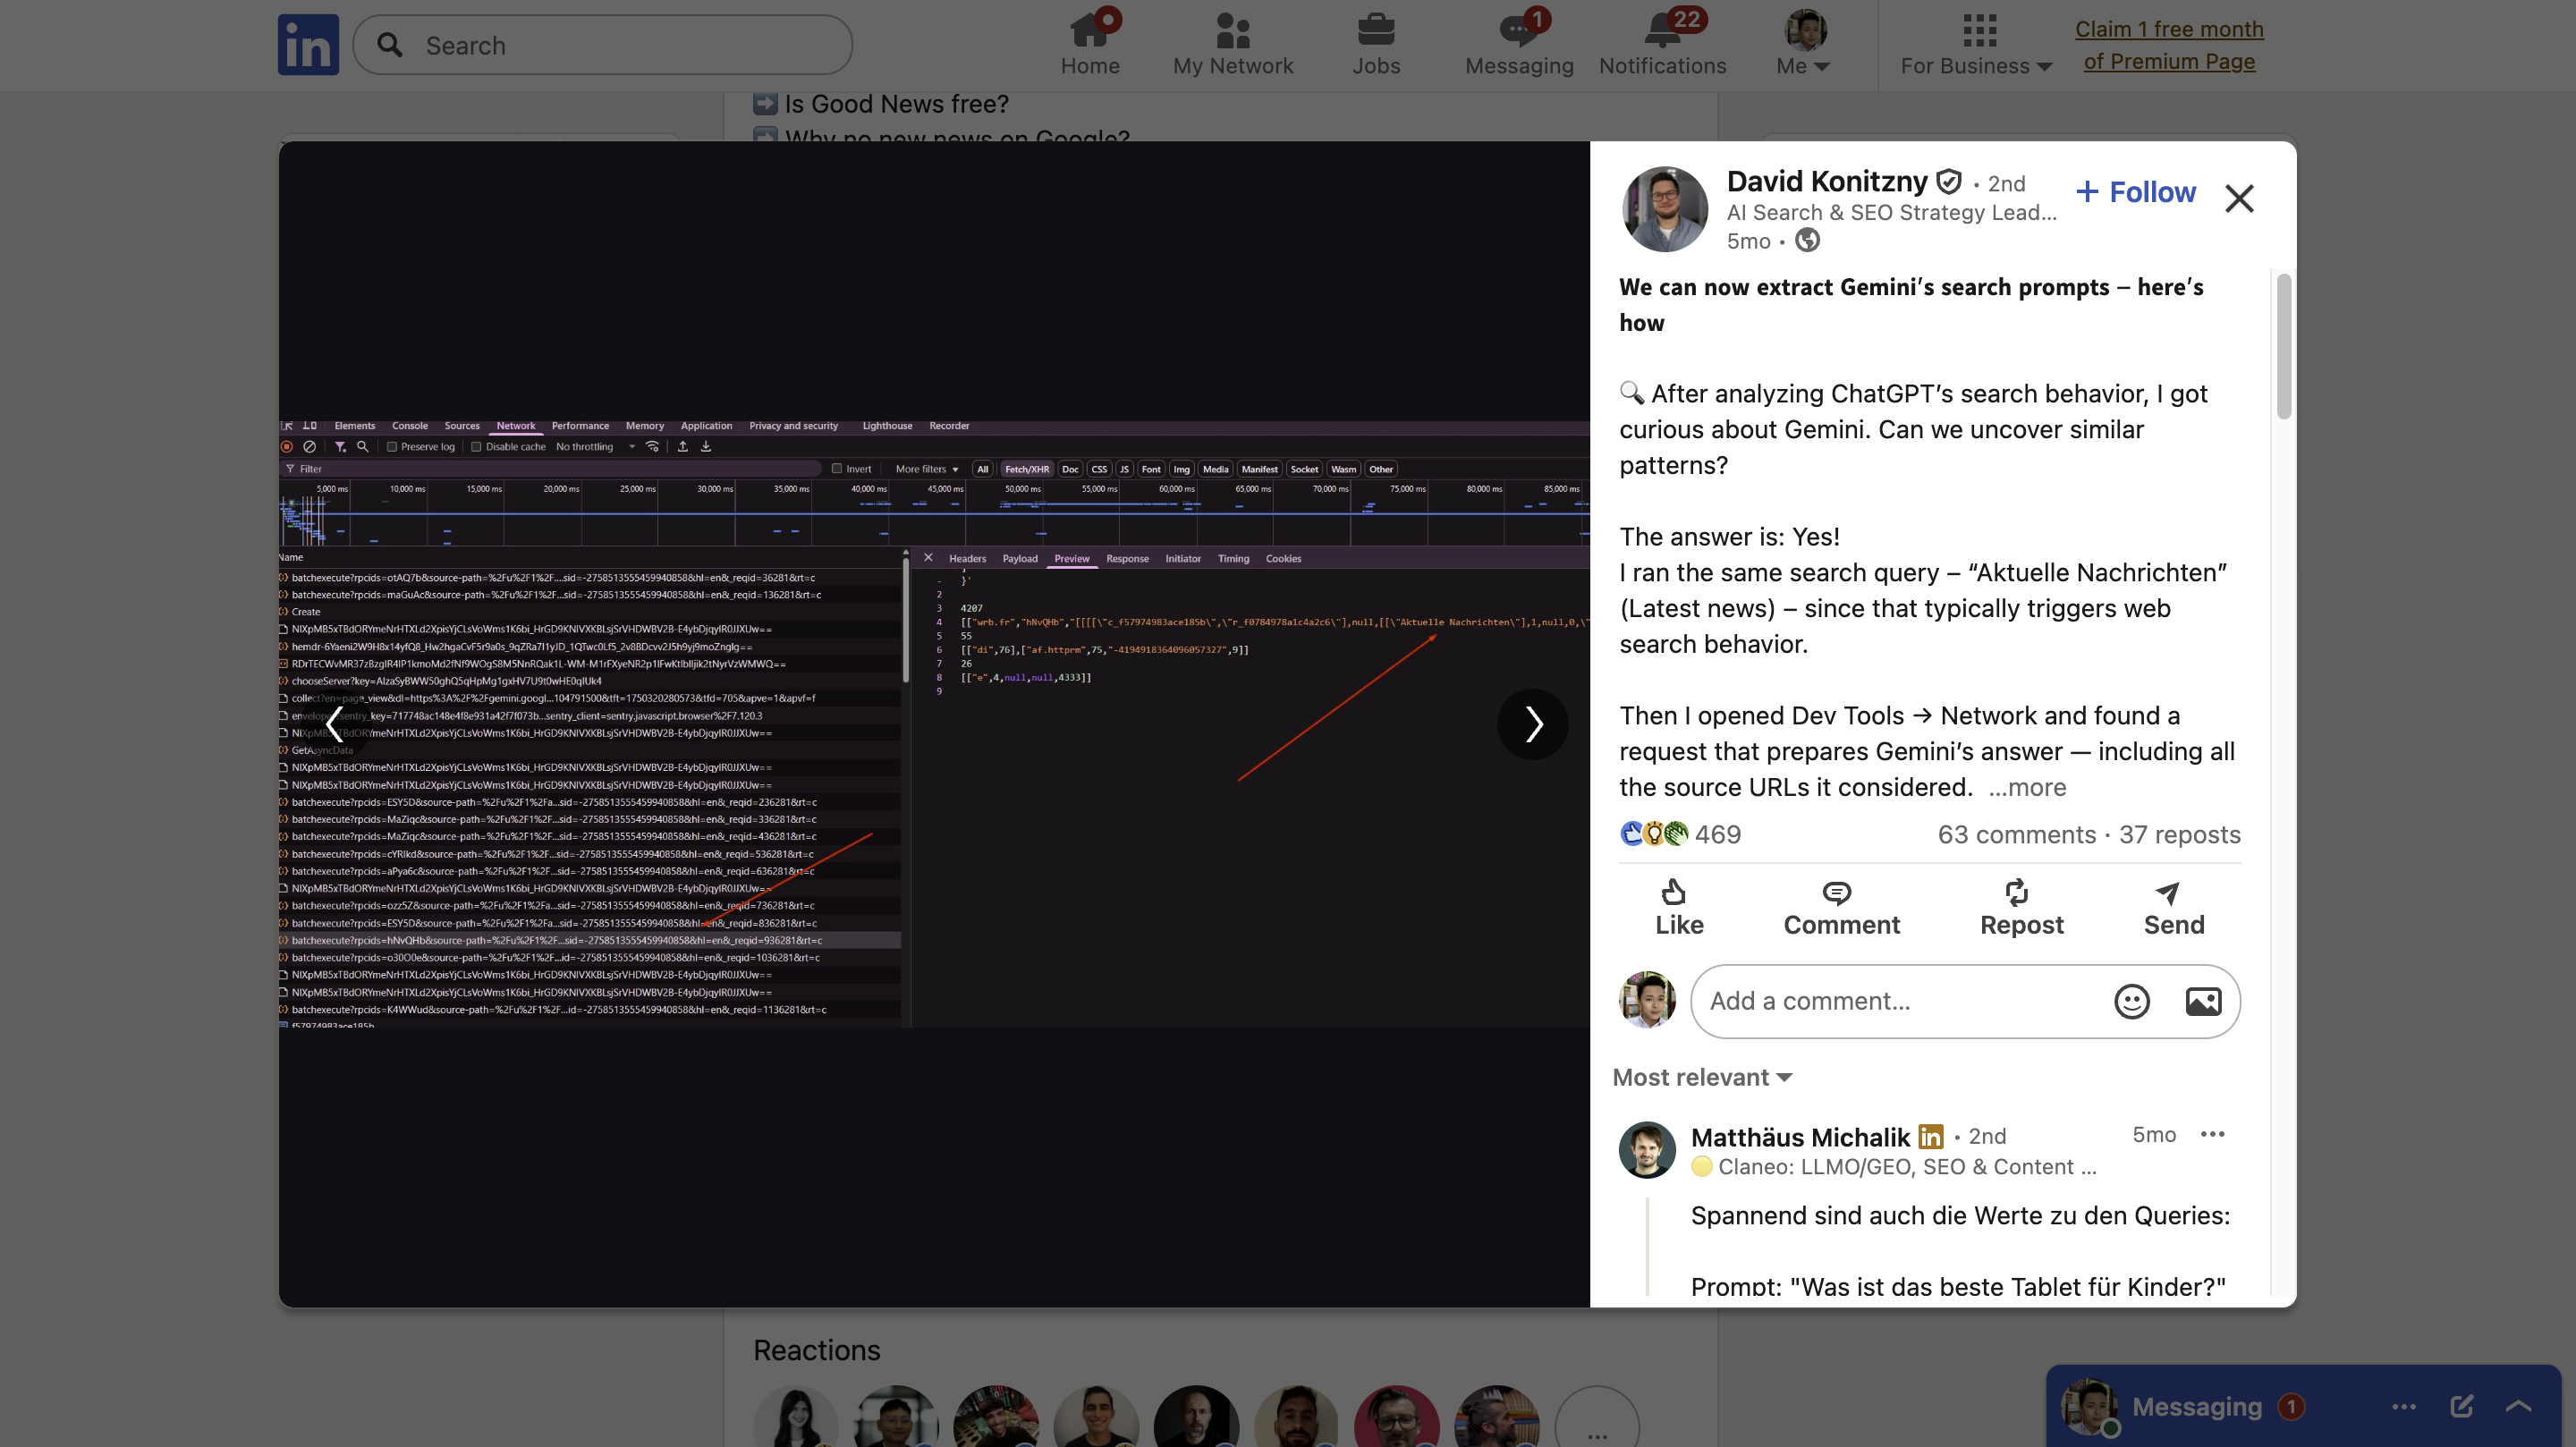Expand post text with ...more
Viewport: 2576px width, 1447px height.
(2027, 787)
